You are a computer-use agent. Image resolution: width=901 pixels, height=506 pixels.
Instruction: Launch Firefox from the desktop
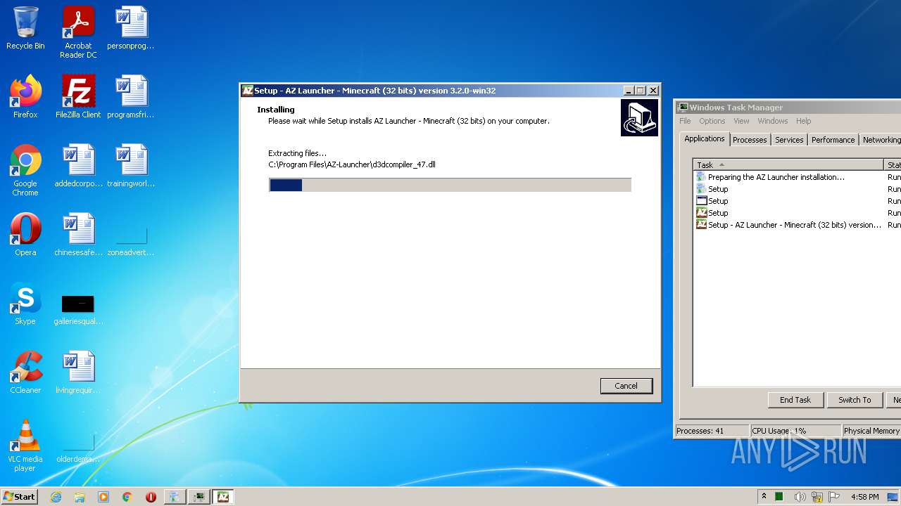pyautogui.click(x=25, y=97)
